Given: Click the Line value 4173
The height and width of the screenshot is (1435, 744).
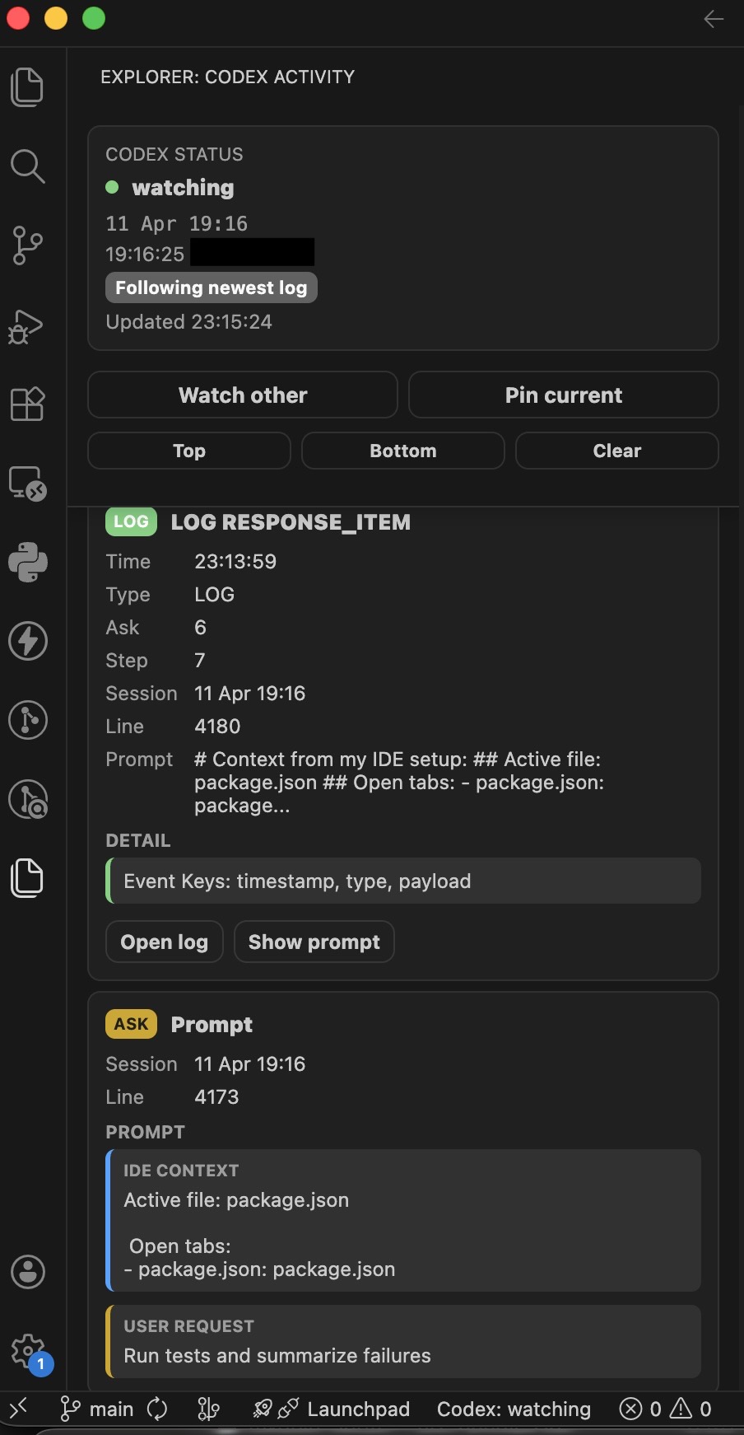Looking at the screenshot, I should [216, 1097].
